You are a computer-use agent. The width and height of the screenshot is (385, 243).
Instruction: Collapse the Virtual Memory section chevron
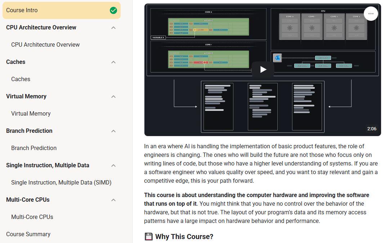point(113,97)
